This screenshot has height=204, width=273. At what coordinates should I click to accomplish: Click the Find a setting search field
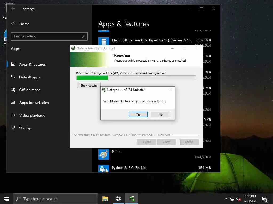[x=49, y=36]
